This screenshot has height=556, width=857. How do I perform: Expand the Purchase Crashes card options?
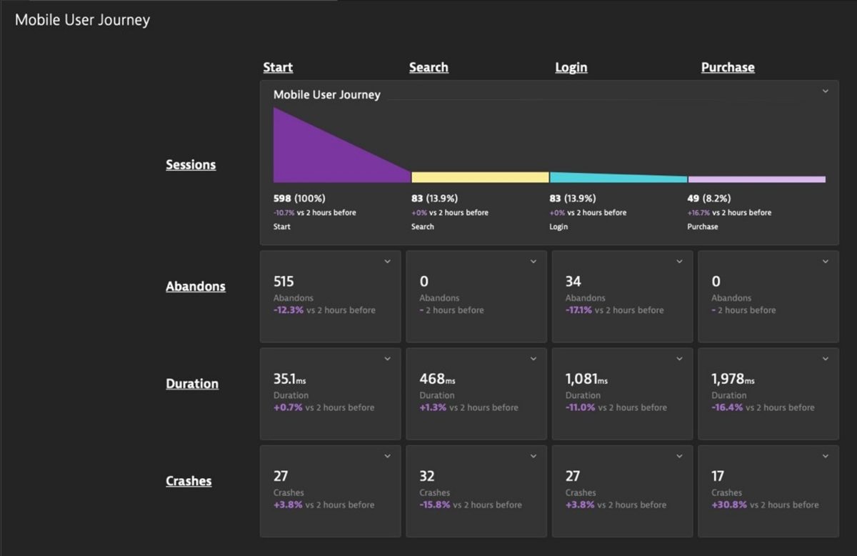point(826,456)
